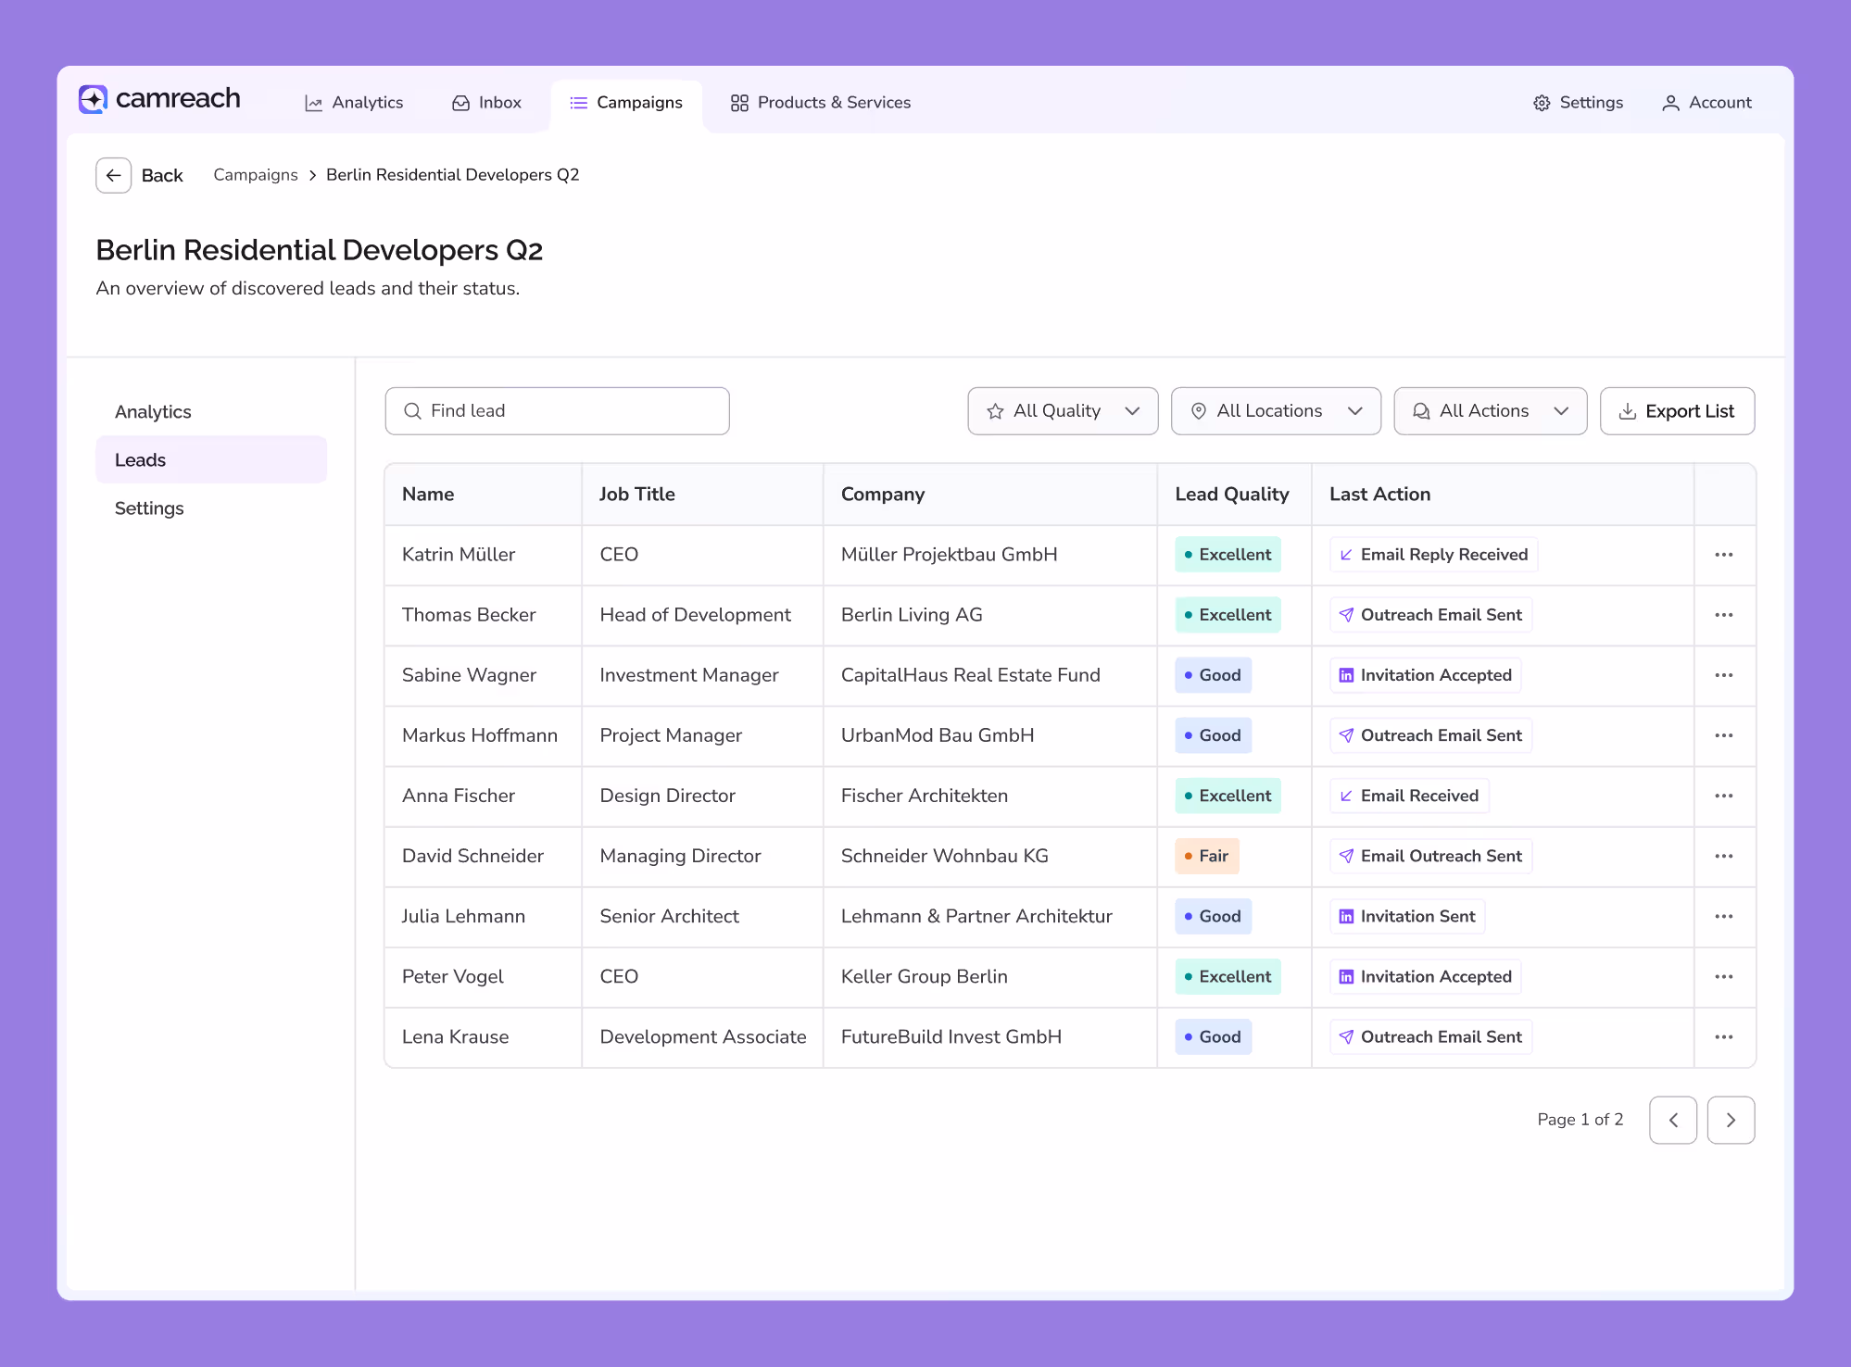
Task: Expand the All Quality filter dropdown
Action: (x=1063, y=411)
